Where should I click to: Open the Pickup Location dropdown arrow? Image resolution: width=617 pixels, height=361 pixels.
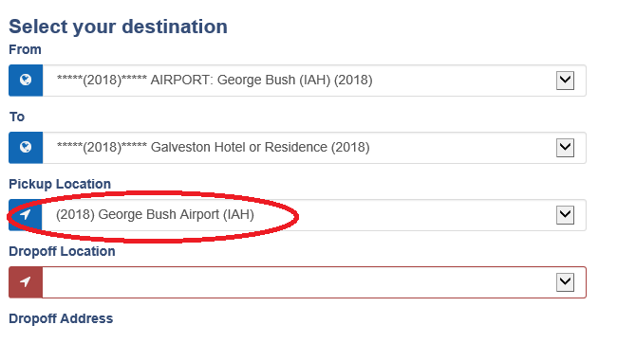(565, 215)
